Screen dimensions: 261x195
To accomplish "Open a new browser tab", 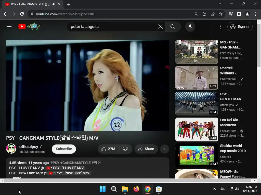I will pyautogui.click(x=69, y=4).
